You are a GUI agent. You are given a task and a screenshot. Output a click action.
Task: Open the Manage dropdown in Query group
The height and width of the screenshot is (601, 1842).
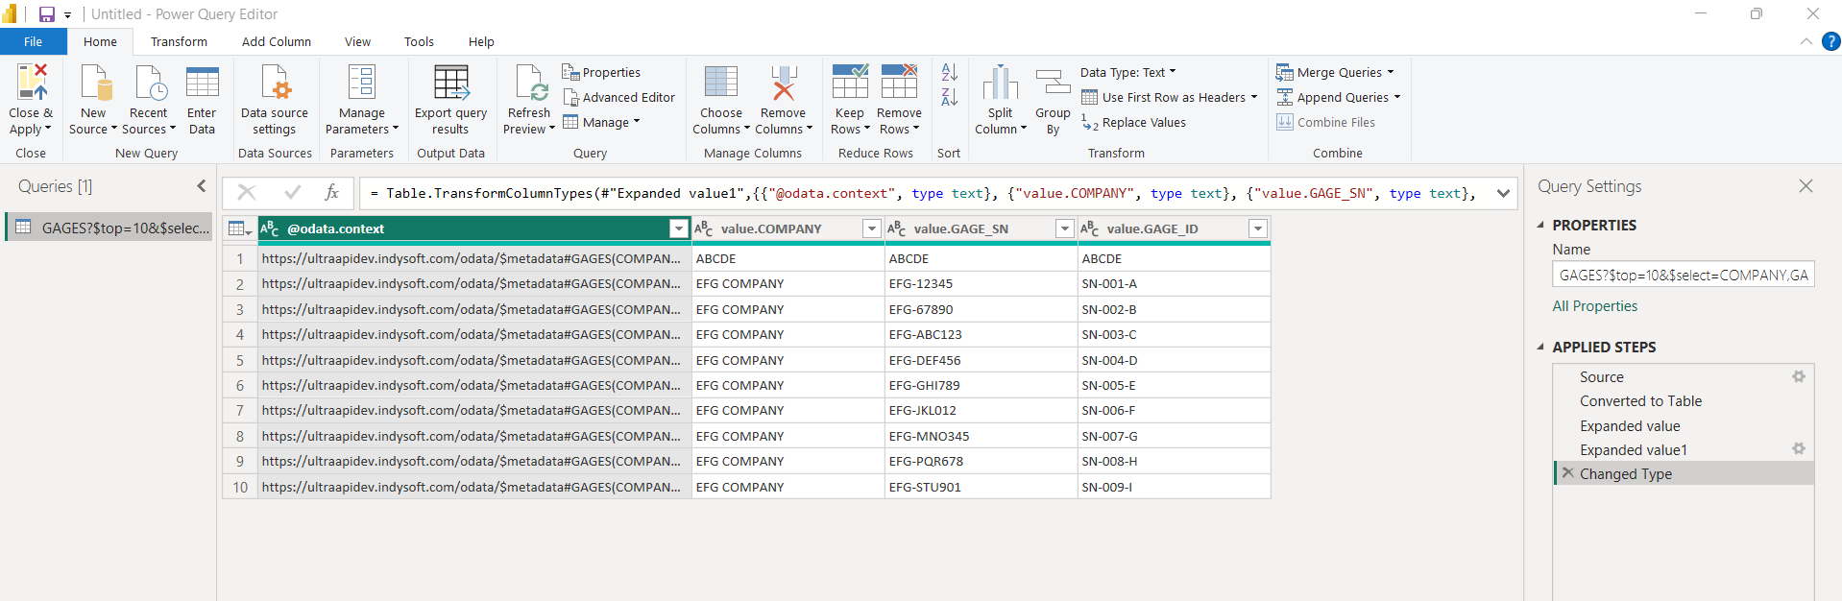pyautogui.click(x=601, y=122)
